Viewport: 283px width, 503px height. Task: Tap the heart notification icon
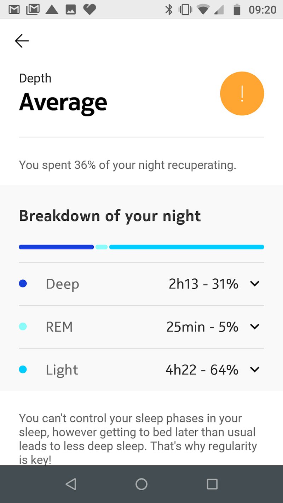89,10
